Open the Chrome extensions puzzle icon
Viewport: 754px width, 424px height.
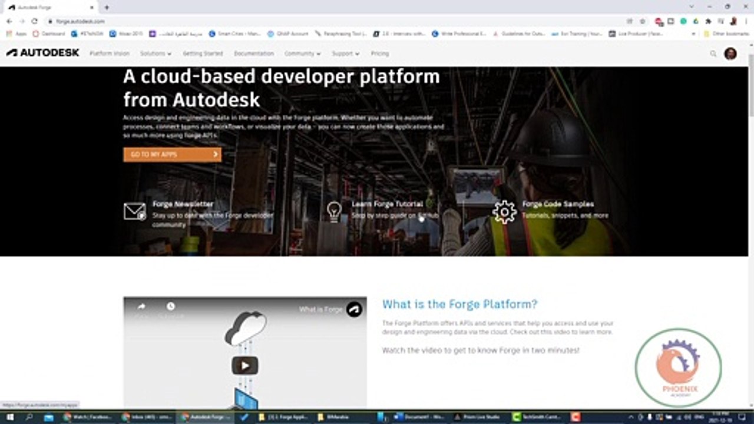(x=708, y=21)
